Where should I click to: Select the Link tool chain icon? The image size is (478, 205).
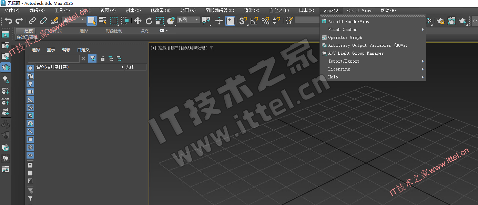point(32,21)
